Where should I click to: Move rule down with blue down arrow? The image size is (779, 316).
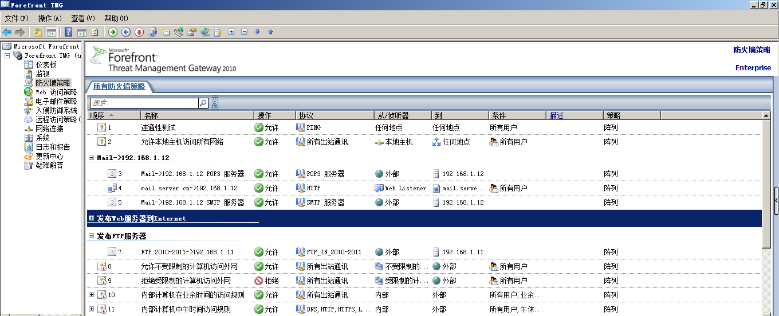tap(257, 32)
